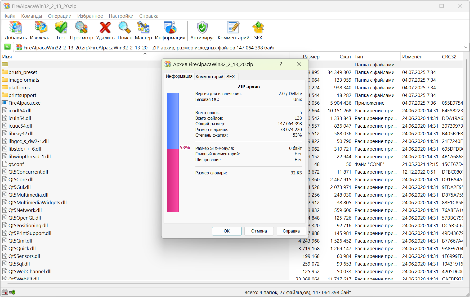470x297 pixels.
Task: Select the FireAlpaca.exe application icon
Action: coord(5,103)
